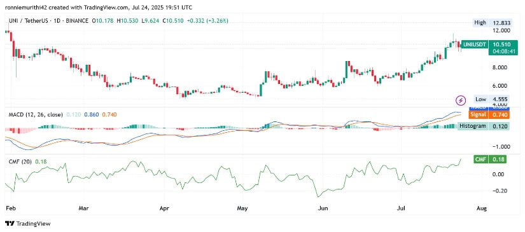Click the UNIUSDT price label tag

474,44
